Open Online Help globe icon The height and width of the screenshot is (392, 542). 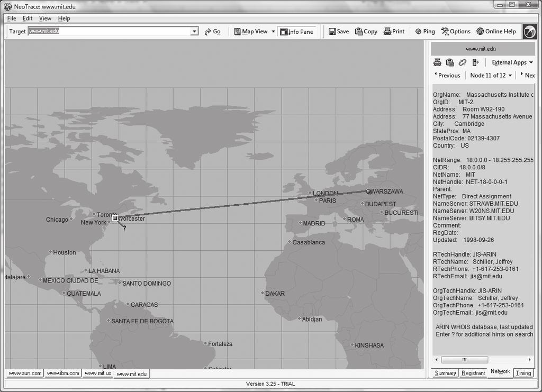(x=480, y=31)
